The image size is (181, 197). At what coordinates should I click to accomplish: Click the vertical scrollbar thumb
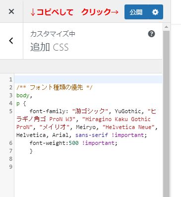point(166,114)
